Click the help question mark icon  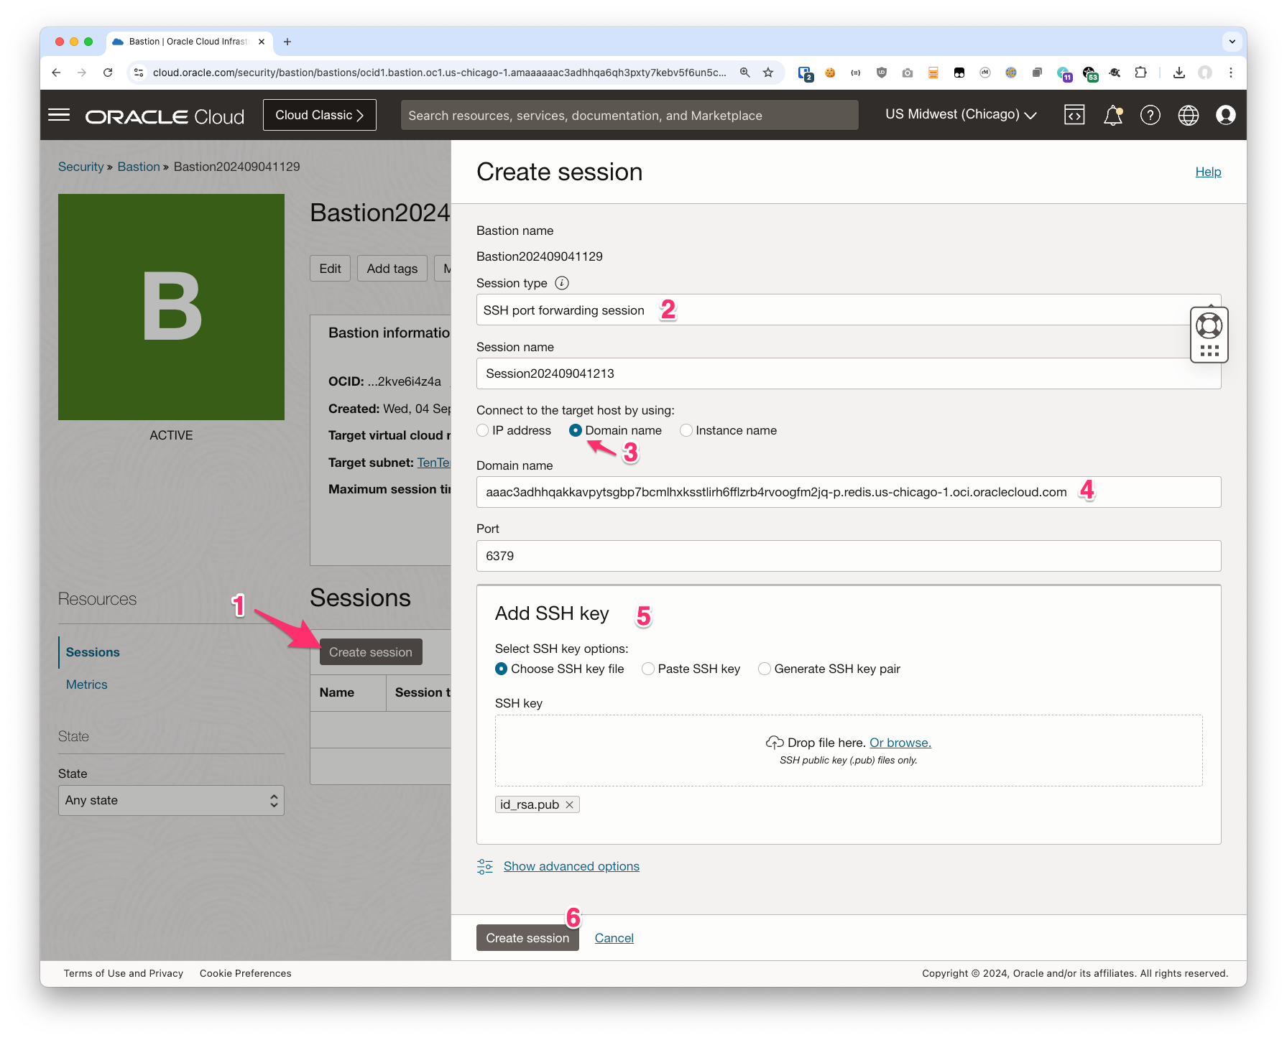(1150, 115)
